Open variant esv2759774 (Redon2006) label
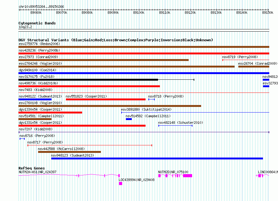 click(39, 44)
